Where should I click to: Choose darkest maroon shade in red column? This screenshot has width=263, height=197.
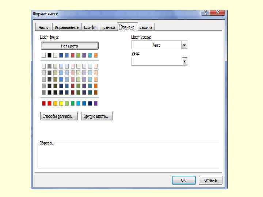click(73, 92)
